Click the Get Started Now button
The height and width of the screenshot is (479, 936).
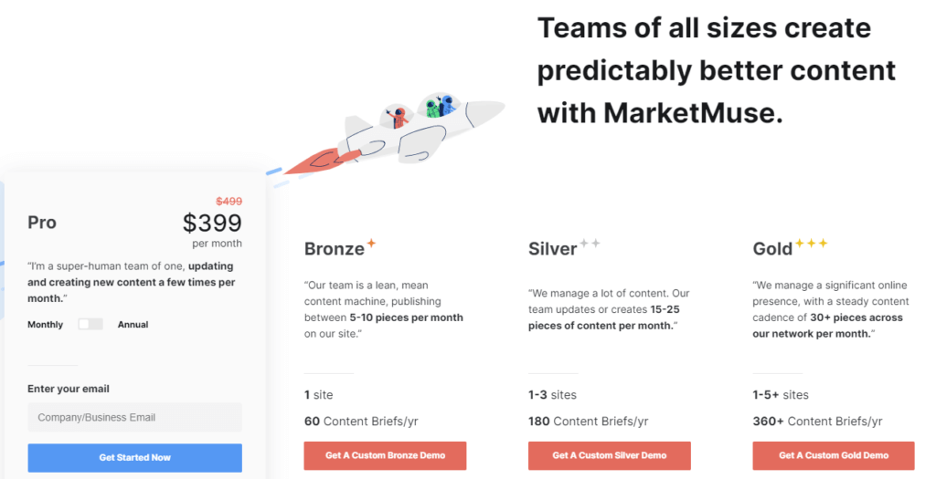pos(135,457)
